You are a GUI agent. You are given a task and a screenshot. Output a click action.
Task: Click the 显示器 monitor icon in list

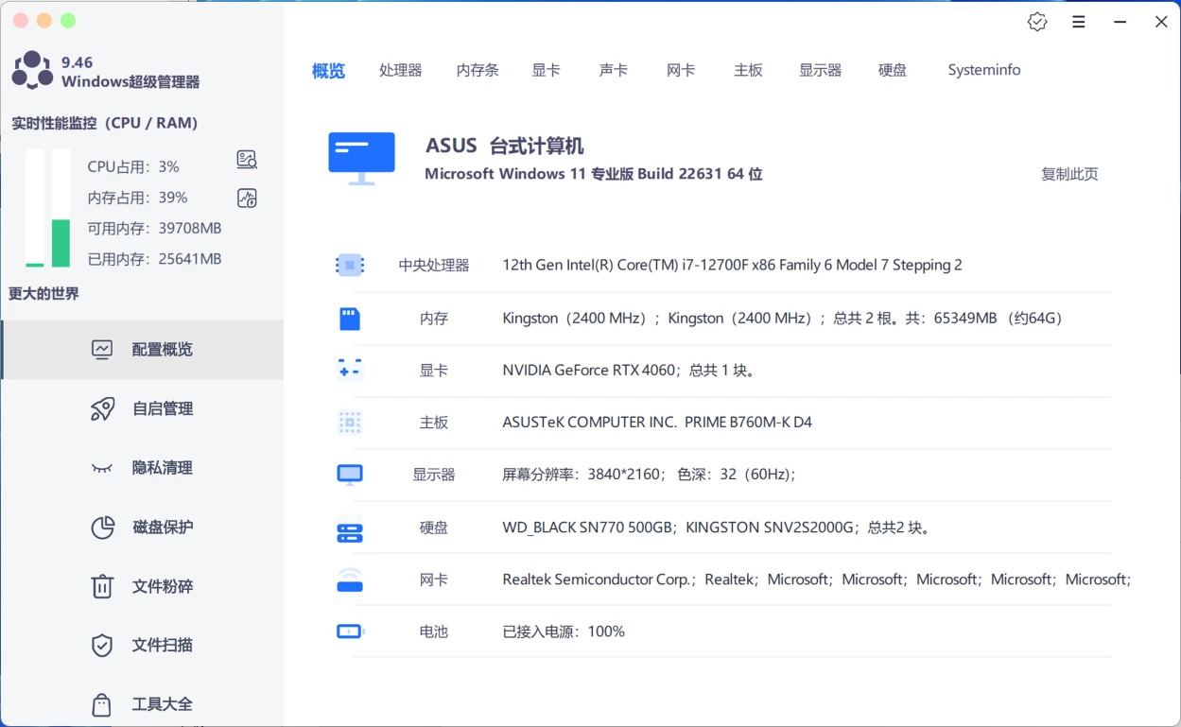click(350, 475)
